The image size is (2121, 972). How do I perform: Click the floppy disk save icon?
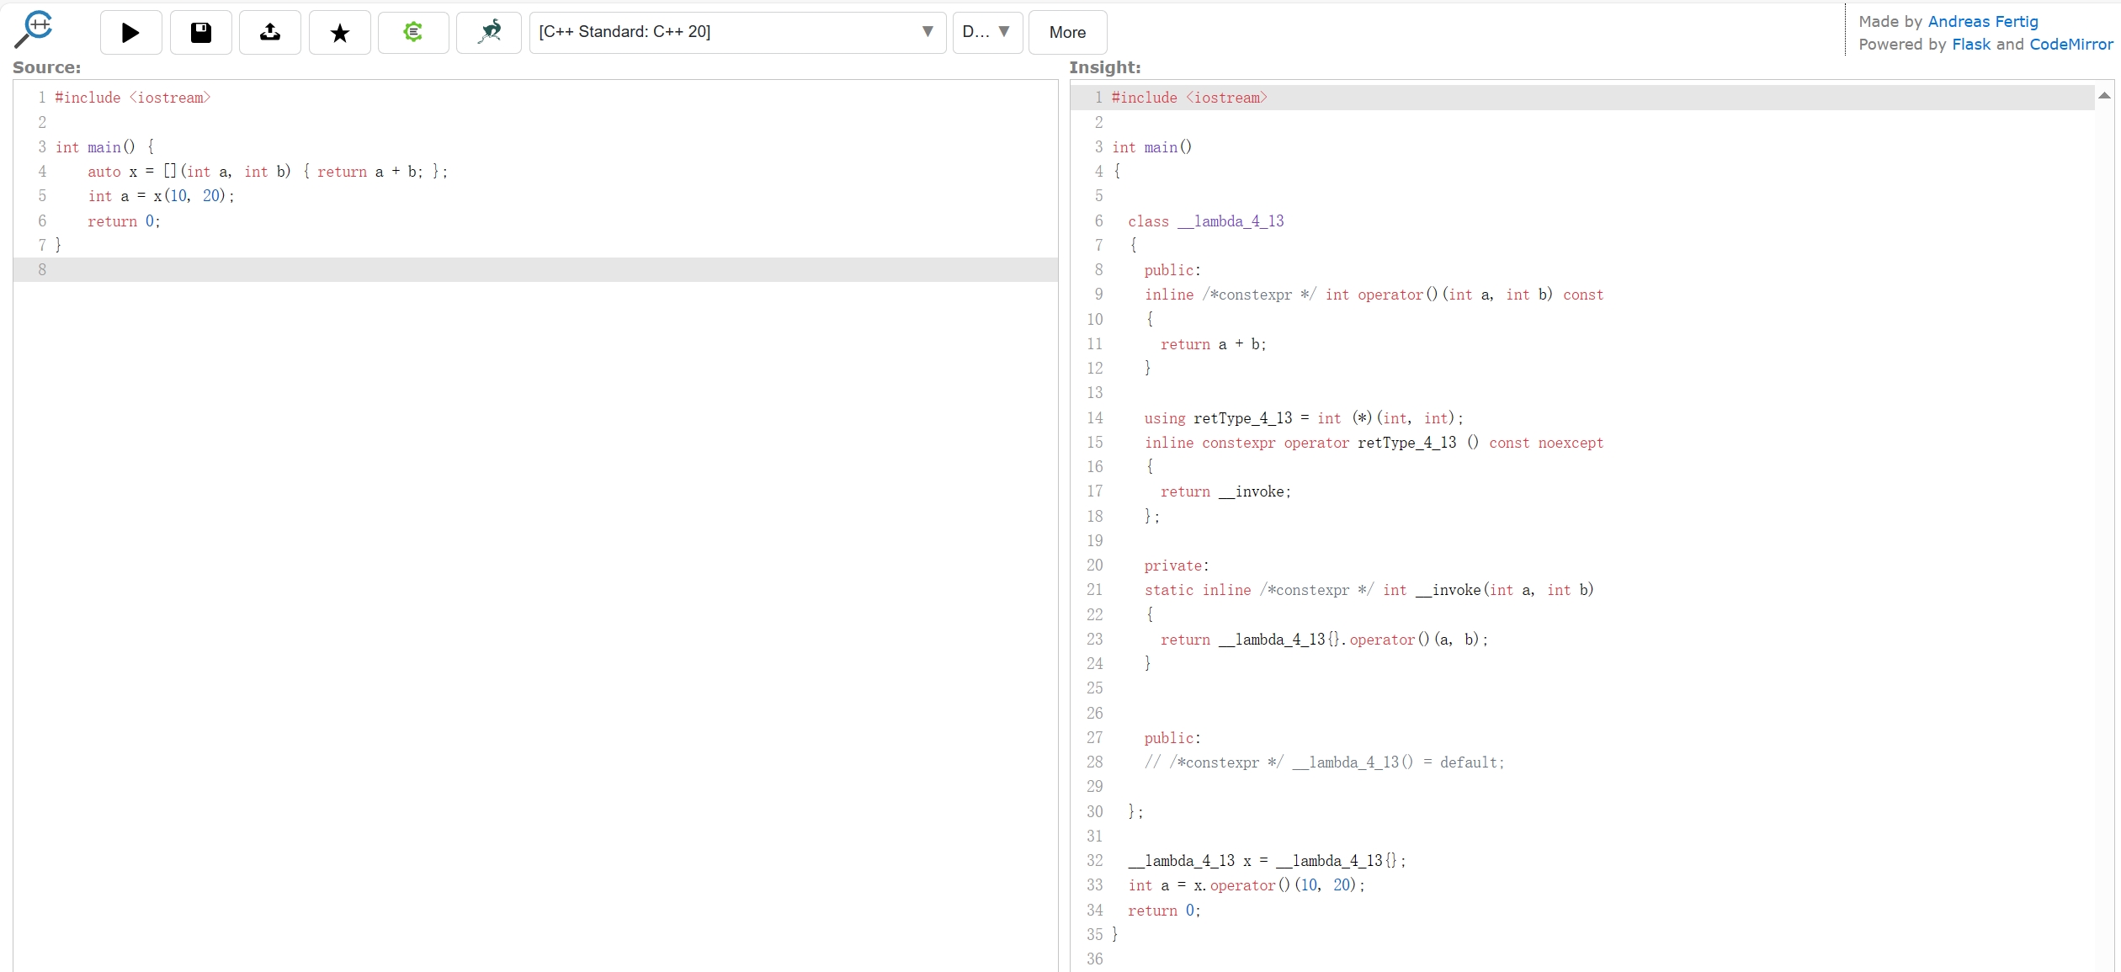tap(200, 33)
